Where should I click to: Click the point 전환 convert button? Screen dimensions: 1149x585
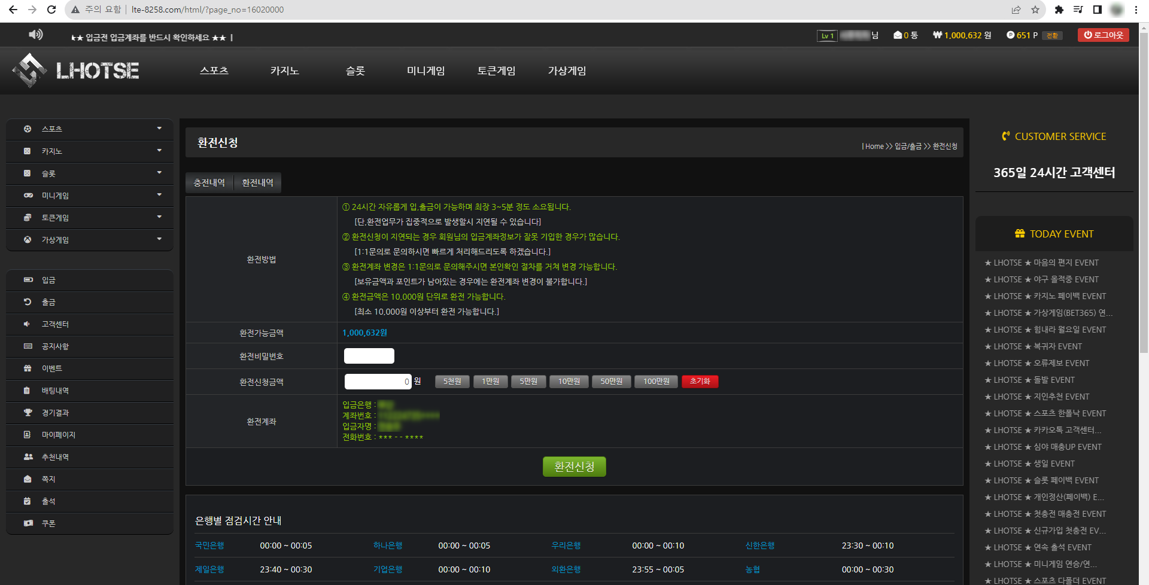[x=1052, y=36]
